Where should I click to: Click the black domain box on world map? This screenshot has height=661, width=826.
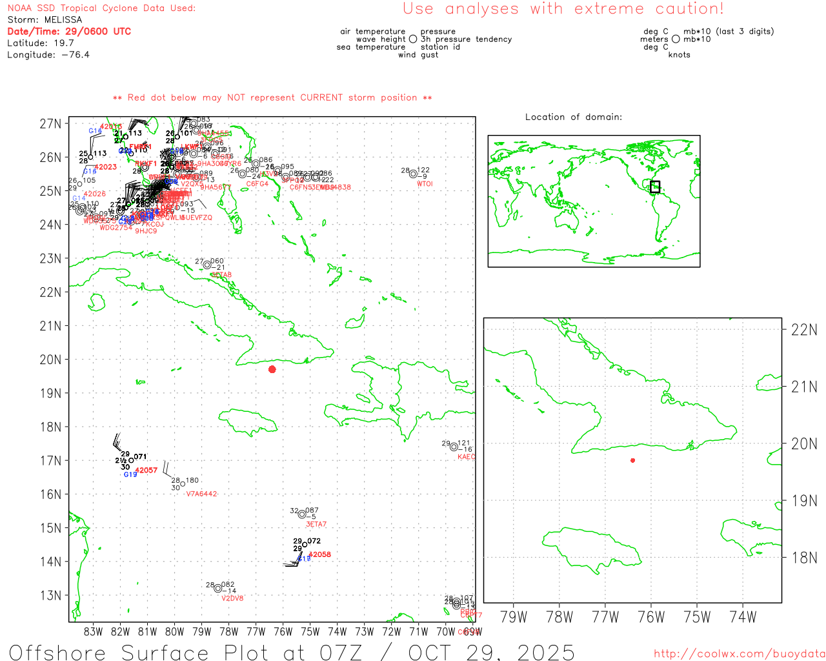[655, 187]
